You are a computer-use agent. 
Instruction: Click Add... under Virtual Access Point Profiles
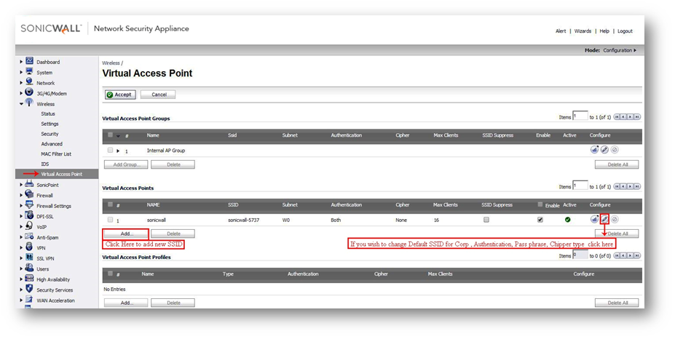coord(126,303)
